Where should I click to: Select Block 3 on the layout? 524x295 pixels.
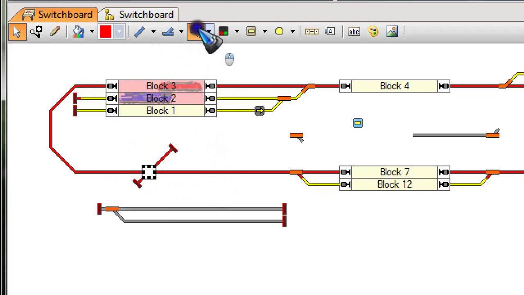coord(161,86)
